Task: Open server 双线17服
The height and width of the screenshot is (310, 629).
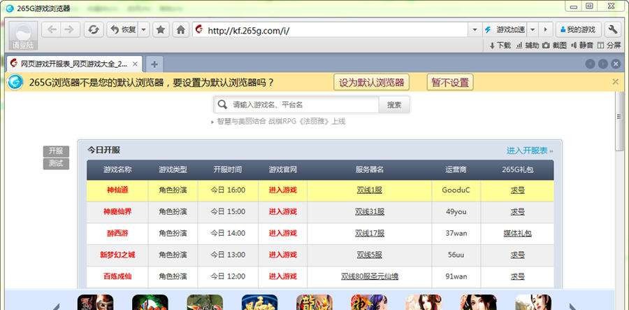Action: [370, 233]
